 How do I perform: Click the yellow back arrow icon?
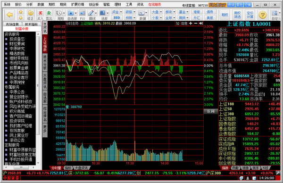point(9,15)
